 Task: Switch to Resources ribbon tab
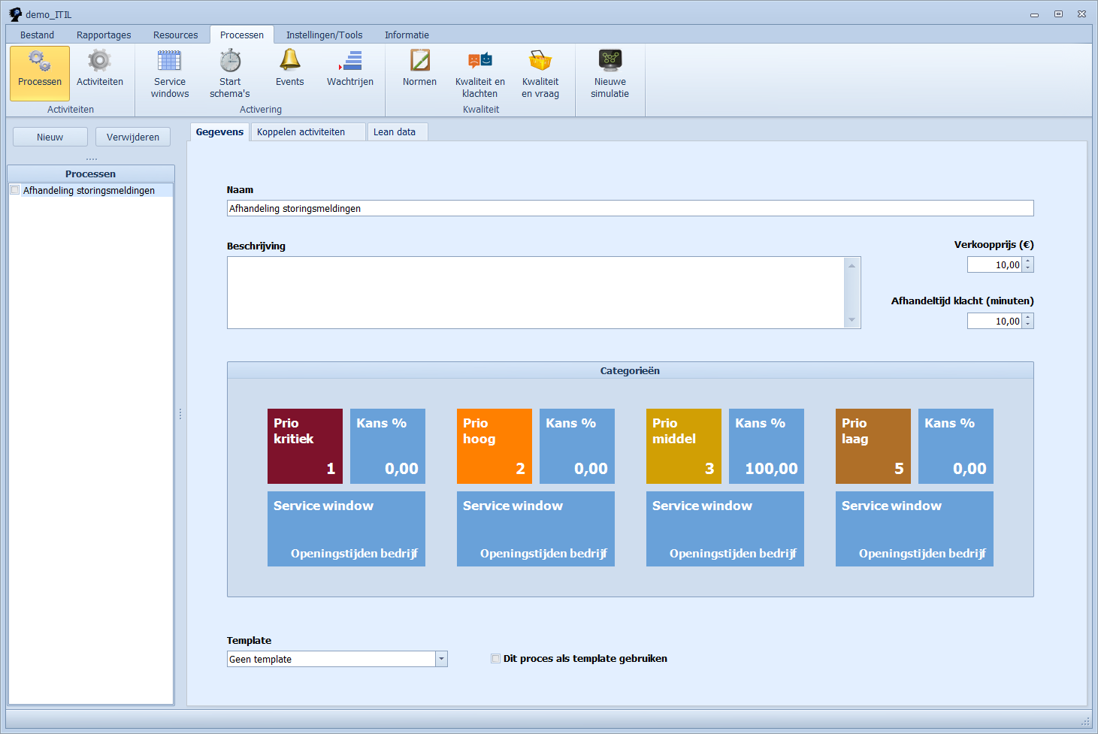(176, 35)
